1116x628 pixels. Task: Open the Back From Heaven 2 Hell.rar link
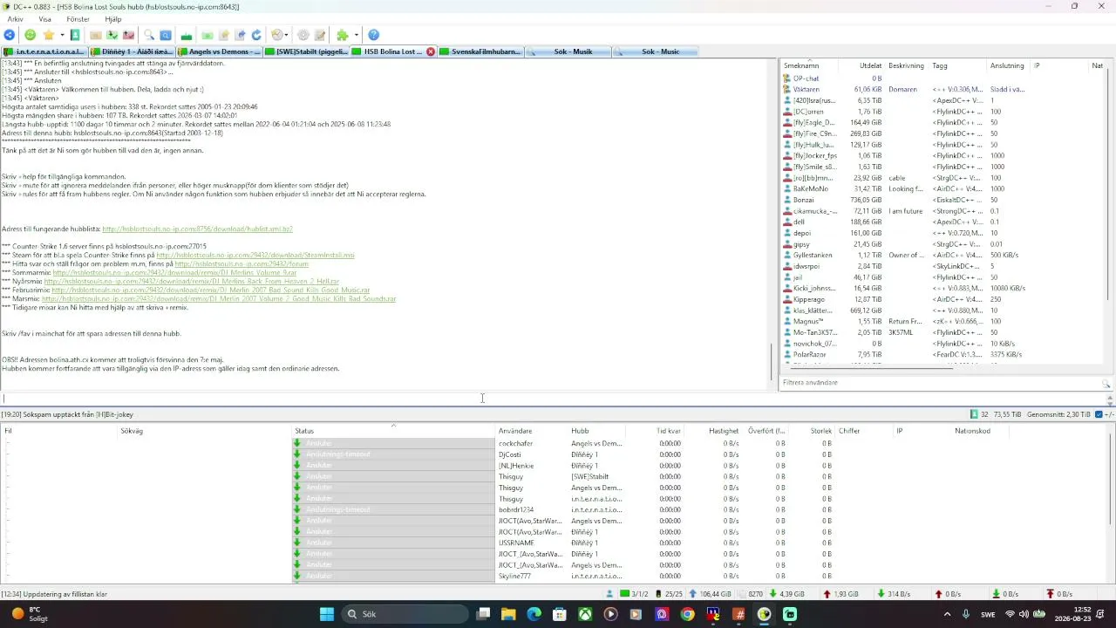(x=192, y=281)
